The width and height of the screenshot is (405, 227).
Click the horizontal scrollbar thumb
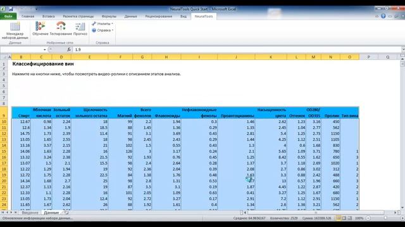click(315, 213)
